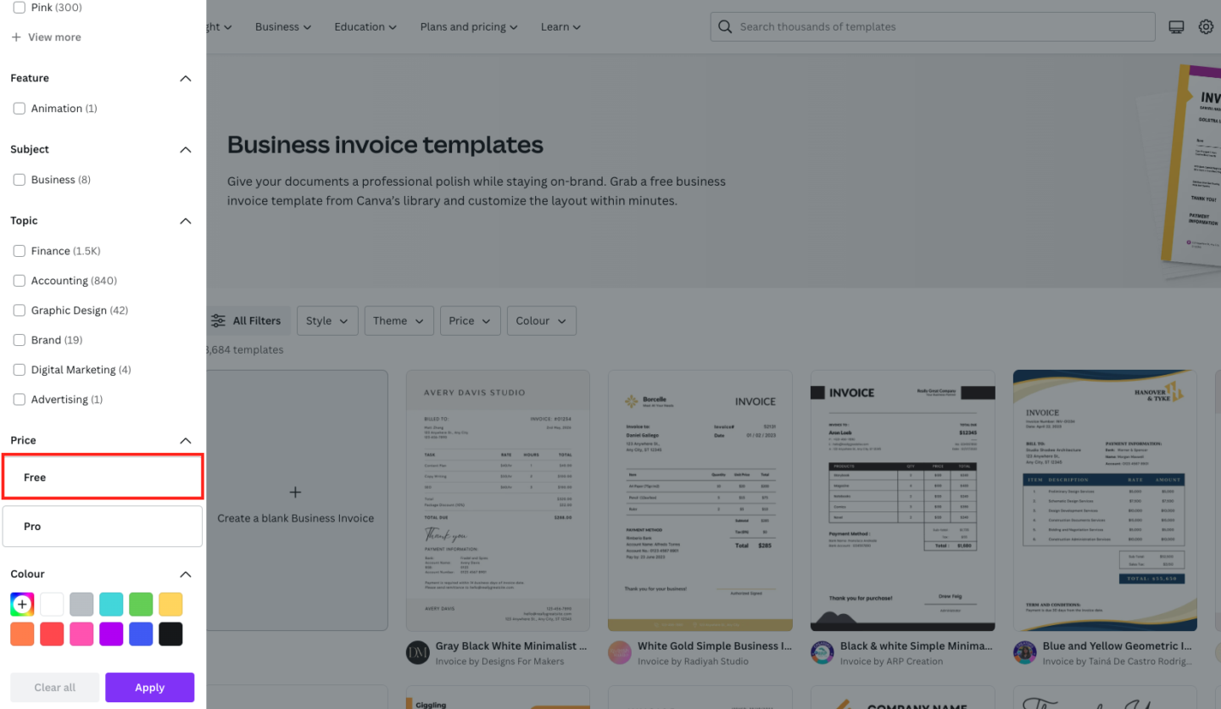Click the desktop app monitor icon
This screenshot has width=1221, height=709.
(1176, 27)
